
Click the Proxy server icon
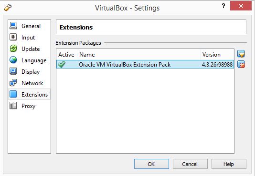[x=13, y=106]
